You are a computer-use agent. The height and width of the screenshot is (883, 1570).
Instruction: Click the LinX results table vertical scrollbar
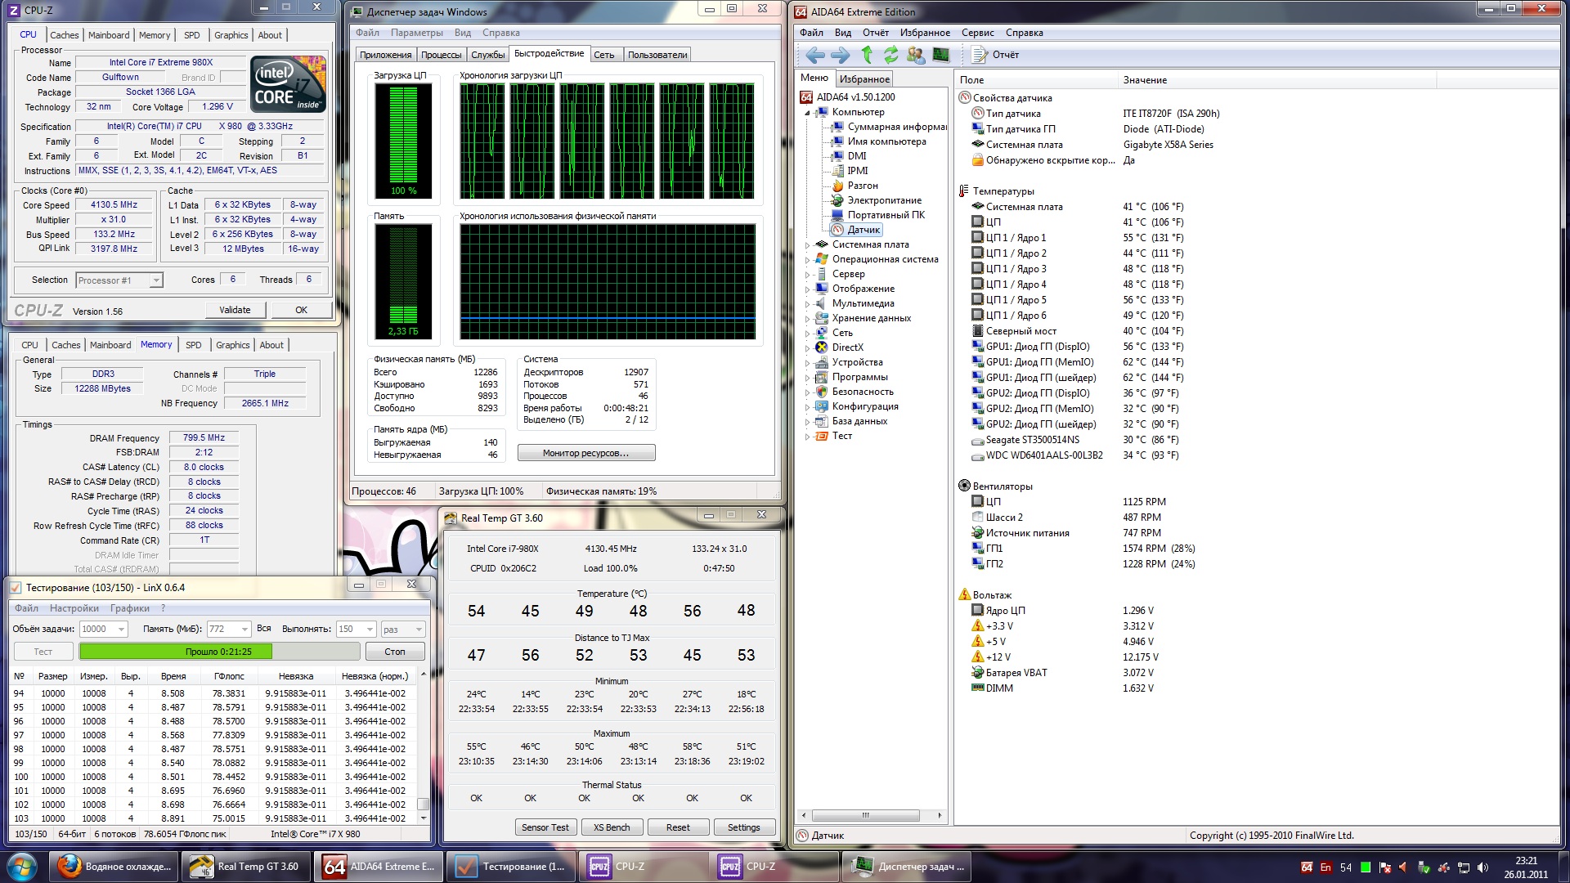[x=423, y=746]
